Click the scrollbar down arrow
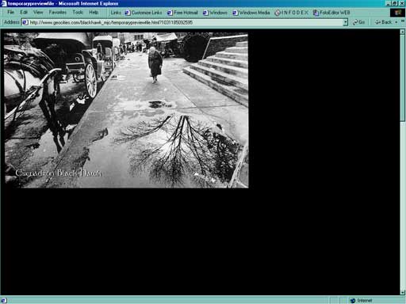 click(x=403, y=292)
